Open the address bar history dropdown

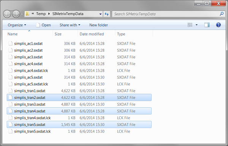coord(100,14)
